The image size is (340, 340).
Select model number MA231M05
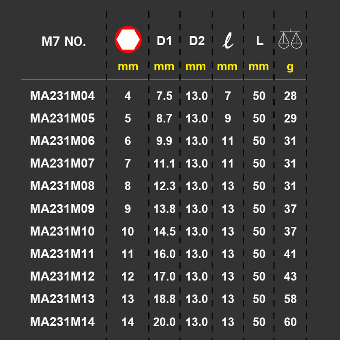click(x=63, y=118)
